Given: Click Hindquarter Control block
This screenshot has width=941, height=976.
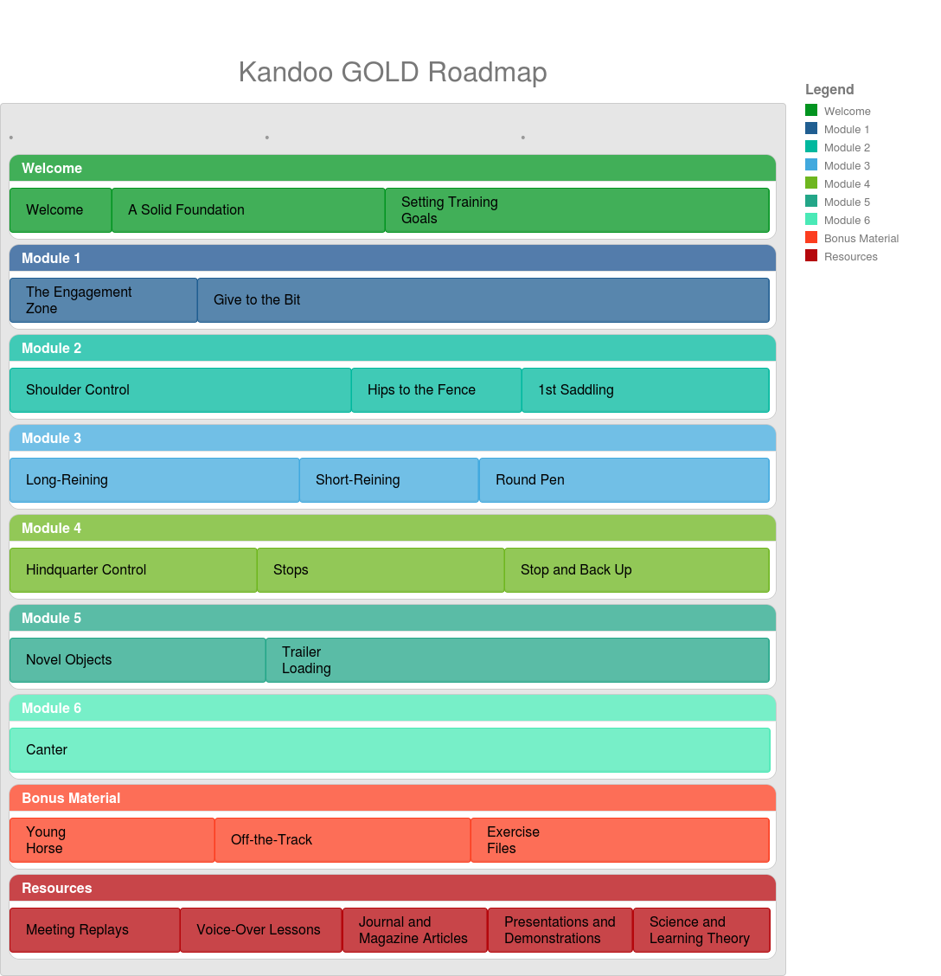Looking at the screenshot, I should click(x=134, y=570).
